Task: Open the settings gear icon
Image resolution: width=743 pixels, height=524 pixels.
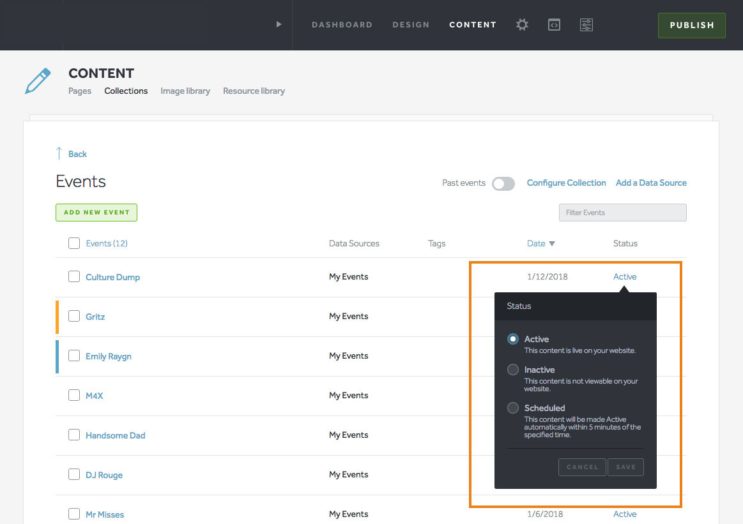Action: 522,25
